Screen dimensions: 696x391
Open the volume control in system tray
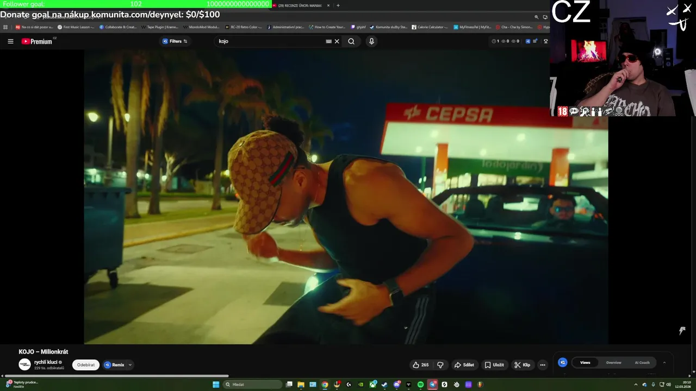[668, 384]
